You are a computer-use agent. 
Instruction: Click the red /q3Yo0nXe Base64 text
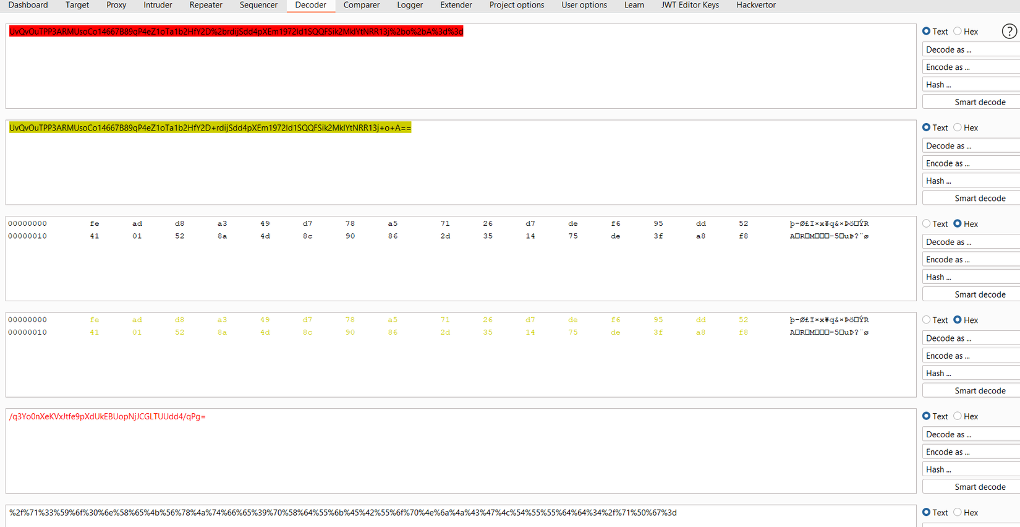108,417
